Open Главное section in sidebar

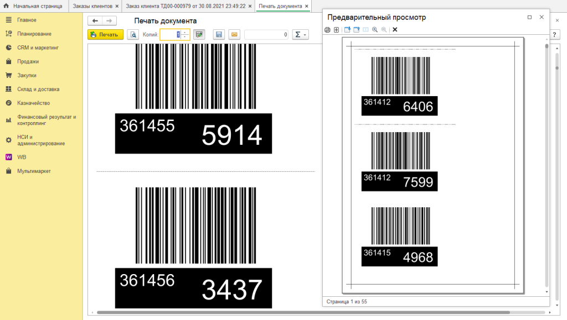click(x=27, y=20)
